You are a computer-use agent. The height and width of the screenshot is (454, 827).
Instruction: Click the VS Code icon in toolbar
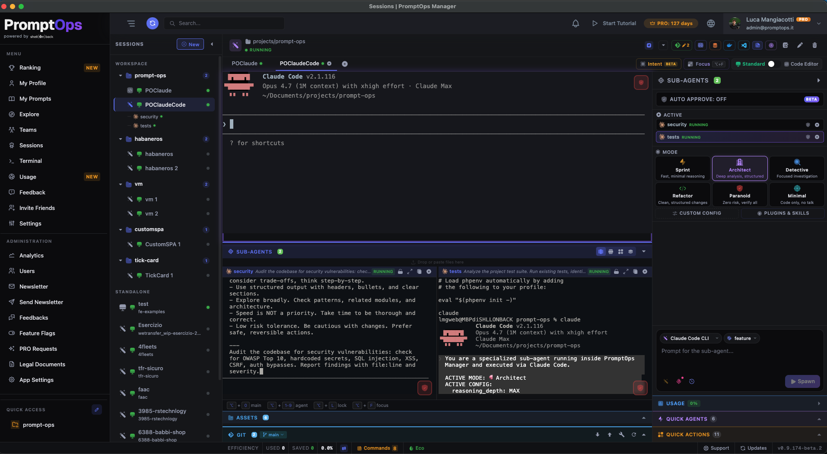(744, 45)
